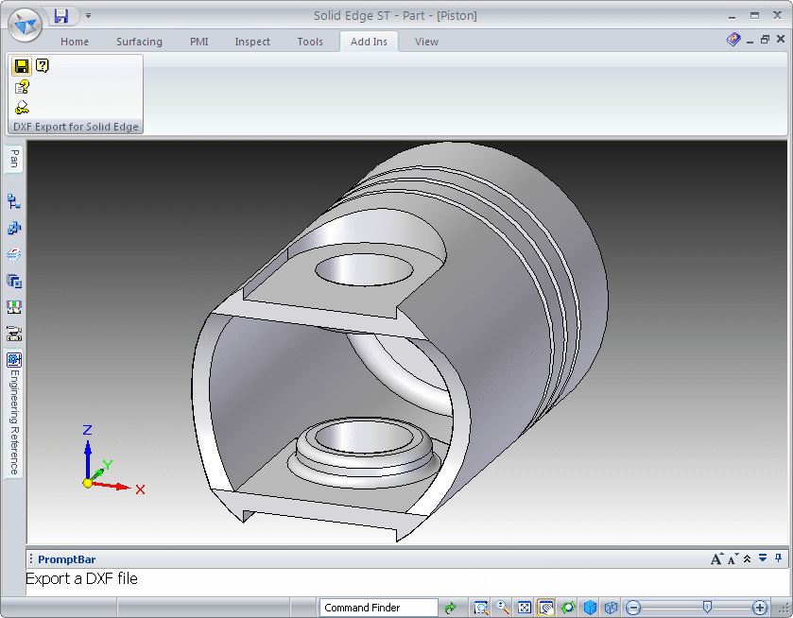Switch to the Surfacing ribbon tab
Image resolution: width=793 pixels, height=618 pixels.
139,42
